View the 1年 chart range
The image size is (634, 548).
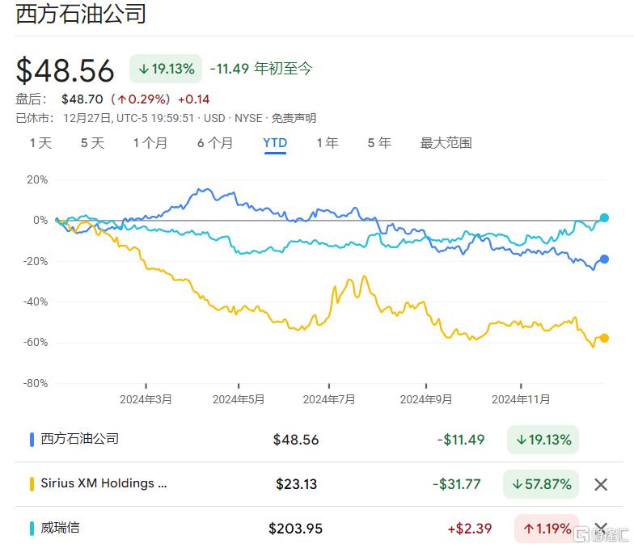[x=327, y=143]
